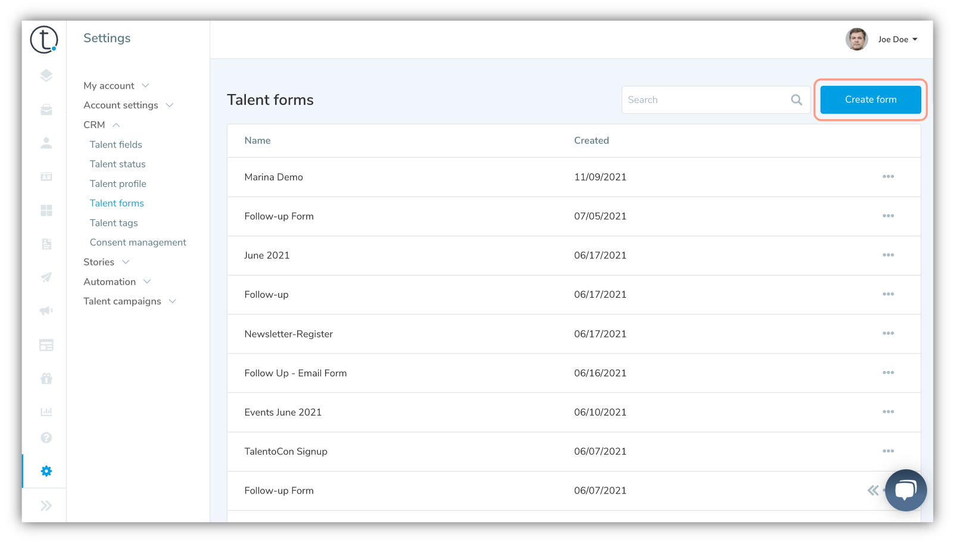Click the question mark help icon

coord(46,438)
